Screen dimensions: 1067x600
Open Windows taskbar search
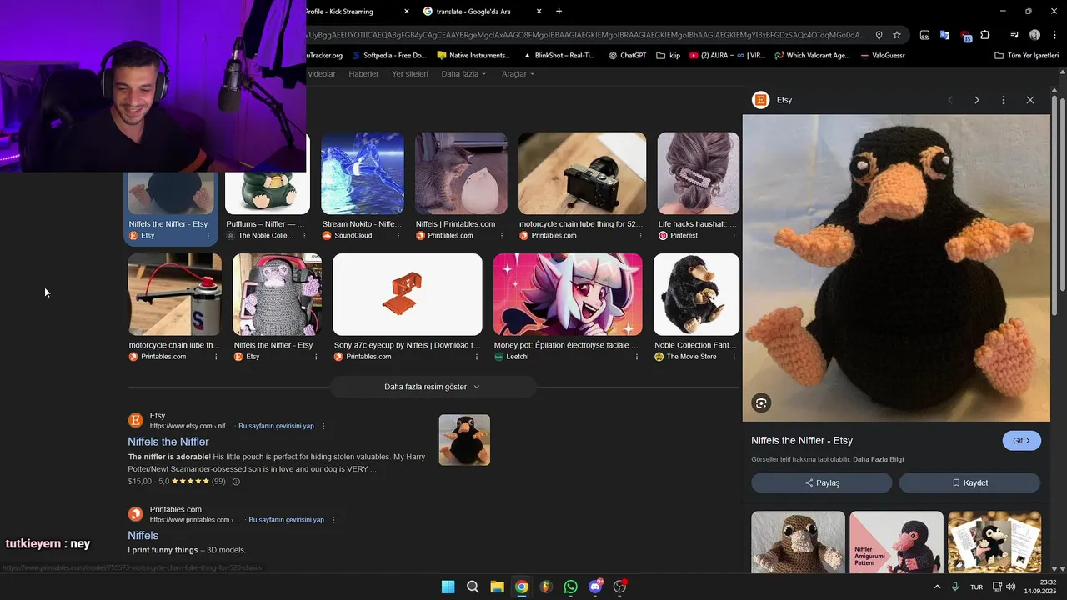point(473,587)
